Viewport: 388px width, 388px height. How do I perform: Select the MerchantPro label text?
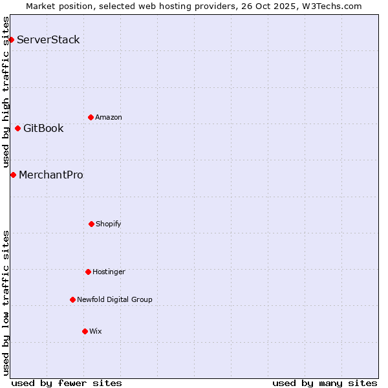click(51, 175)
